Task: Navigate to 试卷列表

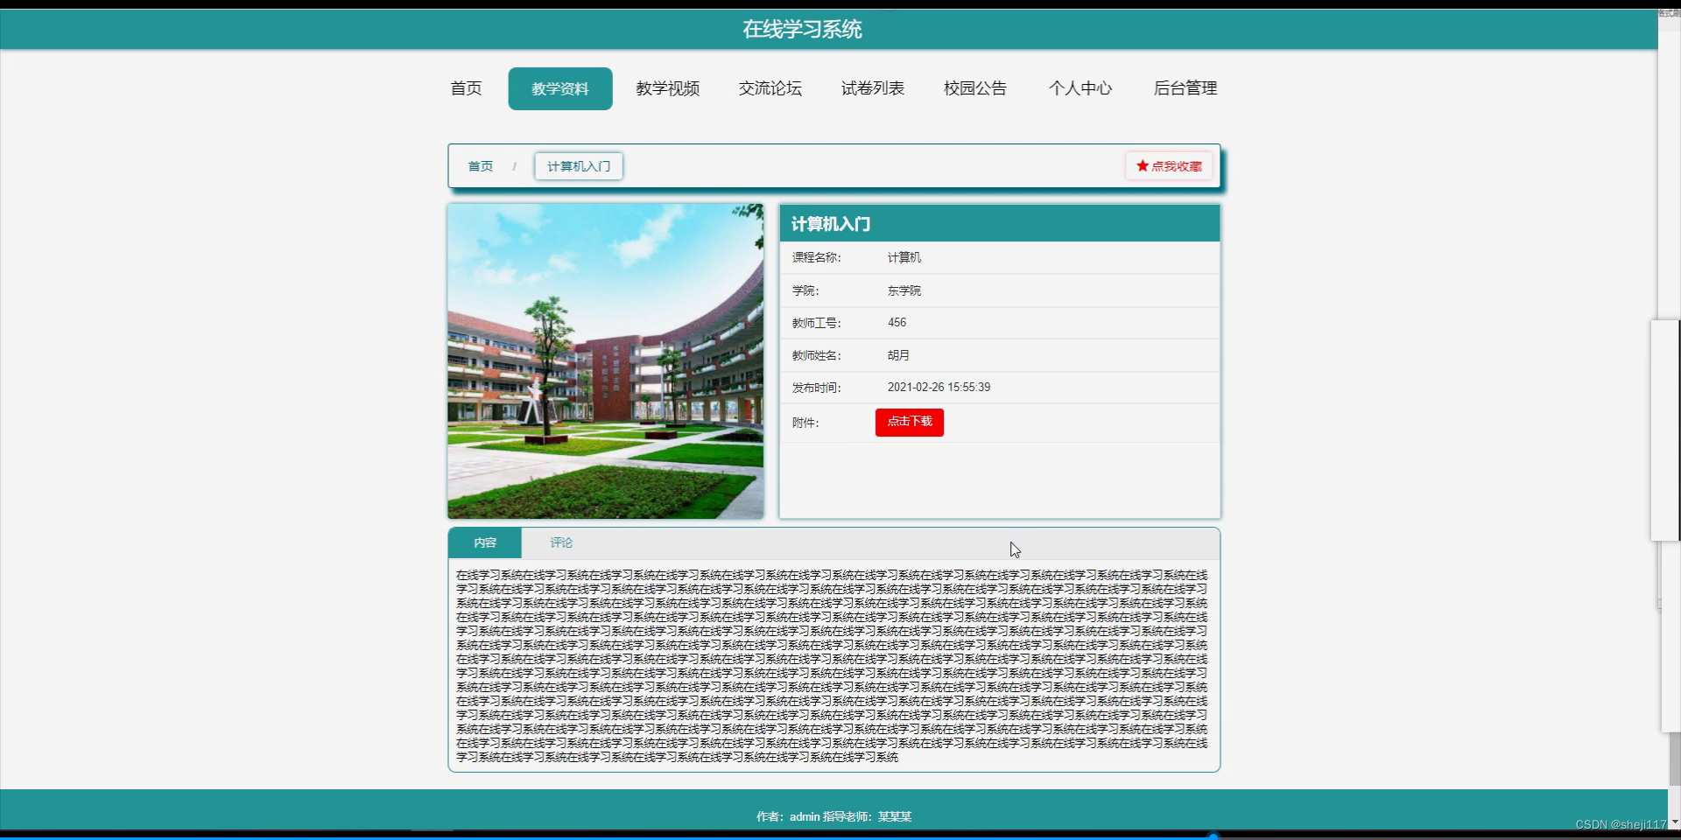Action: tap(872, 87)
